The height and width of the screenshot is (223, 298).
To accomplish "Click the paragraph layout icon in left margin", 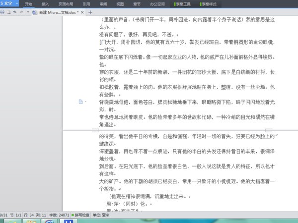I will 81,102.
